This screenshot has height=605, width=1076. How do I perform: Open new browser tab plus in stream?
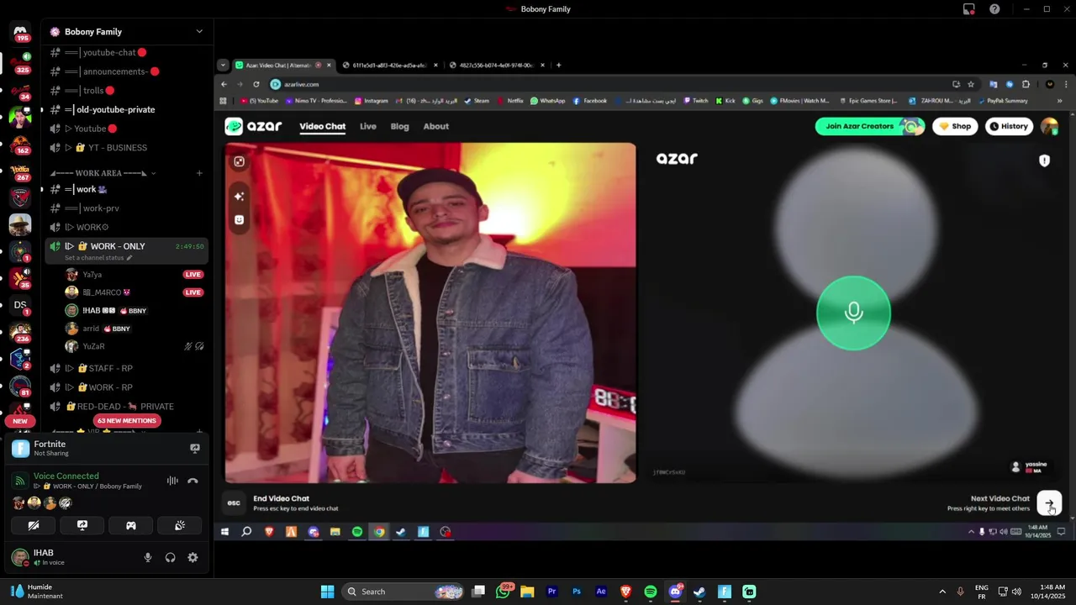(x=559, y=65)
